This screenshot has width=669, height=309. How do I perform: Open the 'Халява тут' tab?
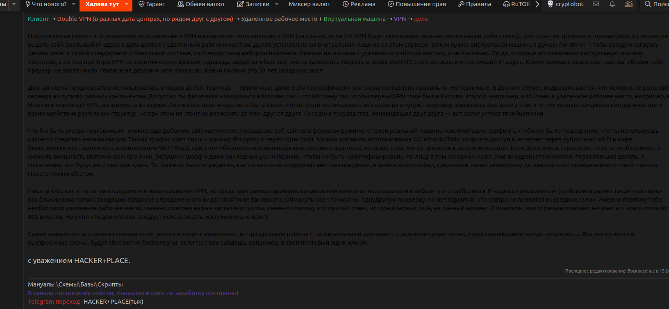(102, 5)
